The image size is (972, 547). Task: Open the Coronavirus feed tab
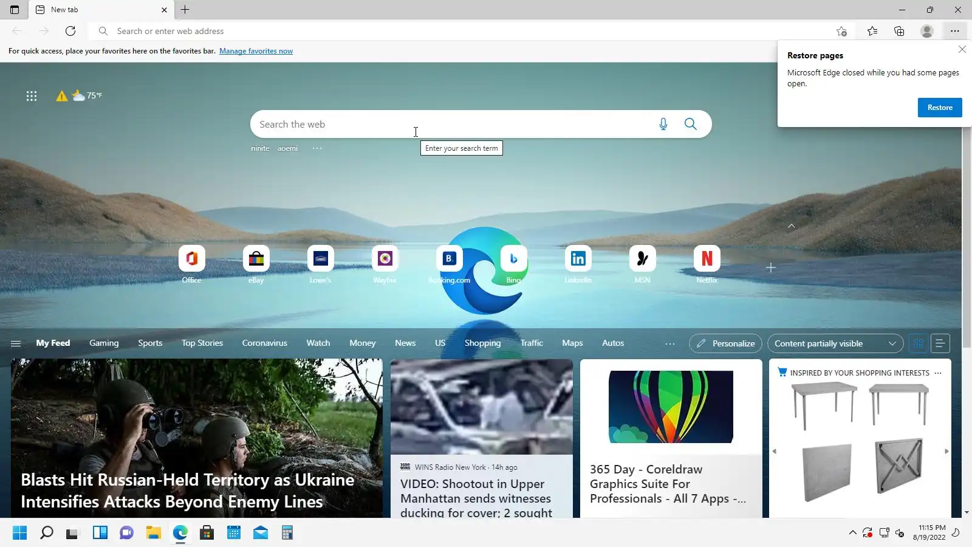coord(265,343)
